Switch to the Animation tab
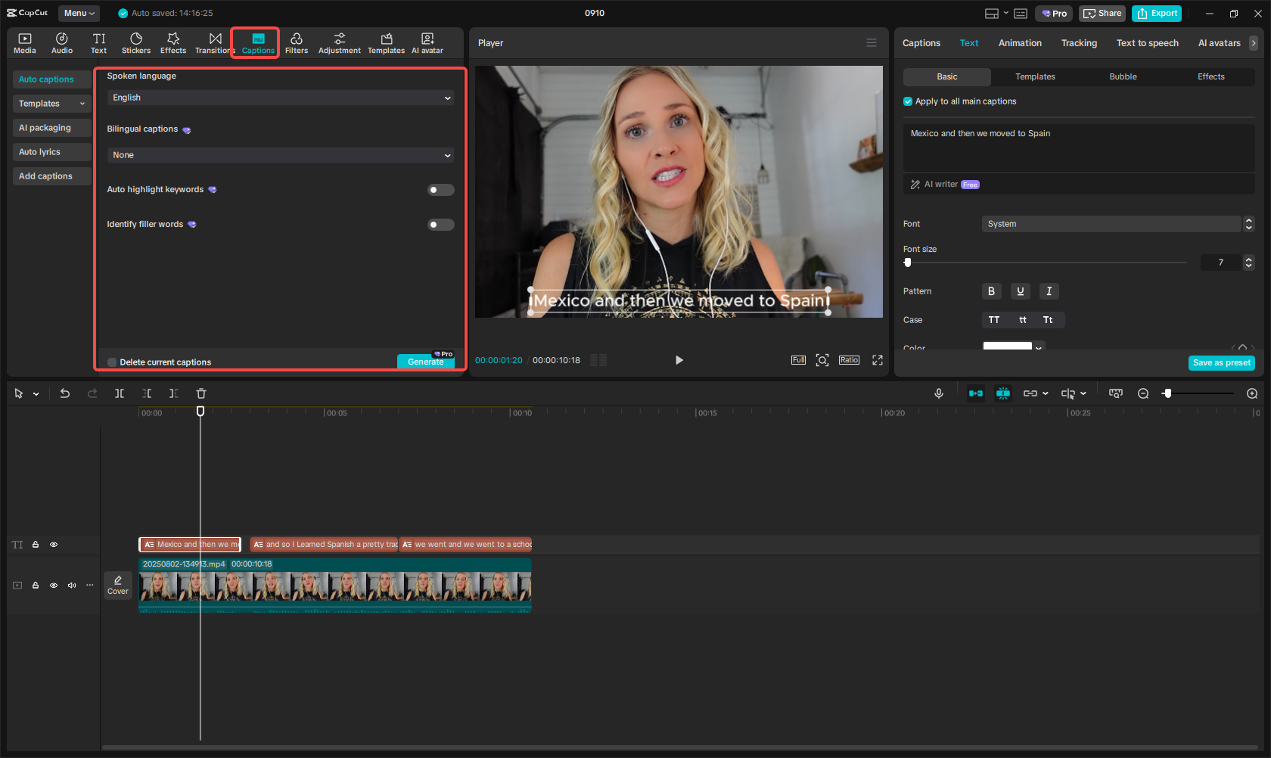Screen dimensions: 1271x758 (x=1020, y=43)
